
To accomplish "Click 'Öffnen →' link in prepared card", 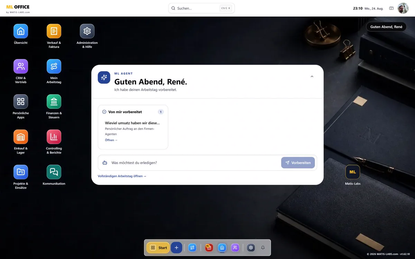I will click(x=111, y=140).
